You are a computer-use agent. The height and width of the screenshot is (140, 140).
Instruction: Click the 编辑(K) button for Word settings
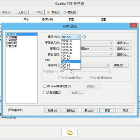pos(92,86)
